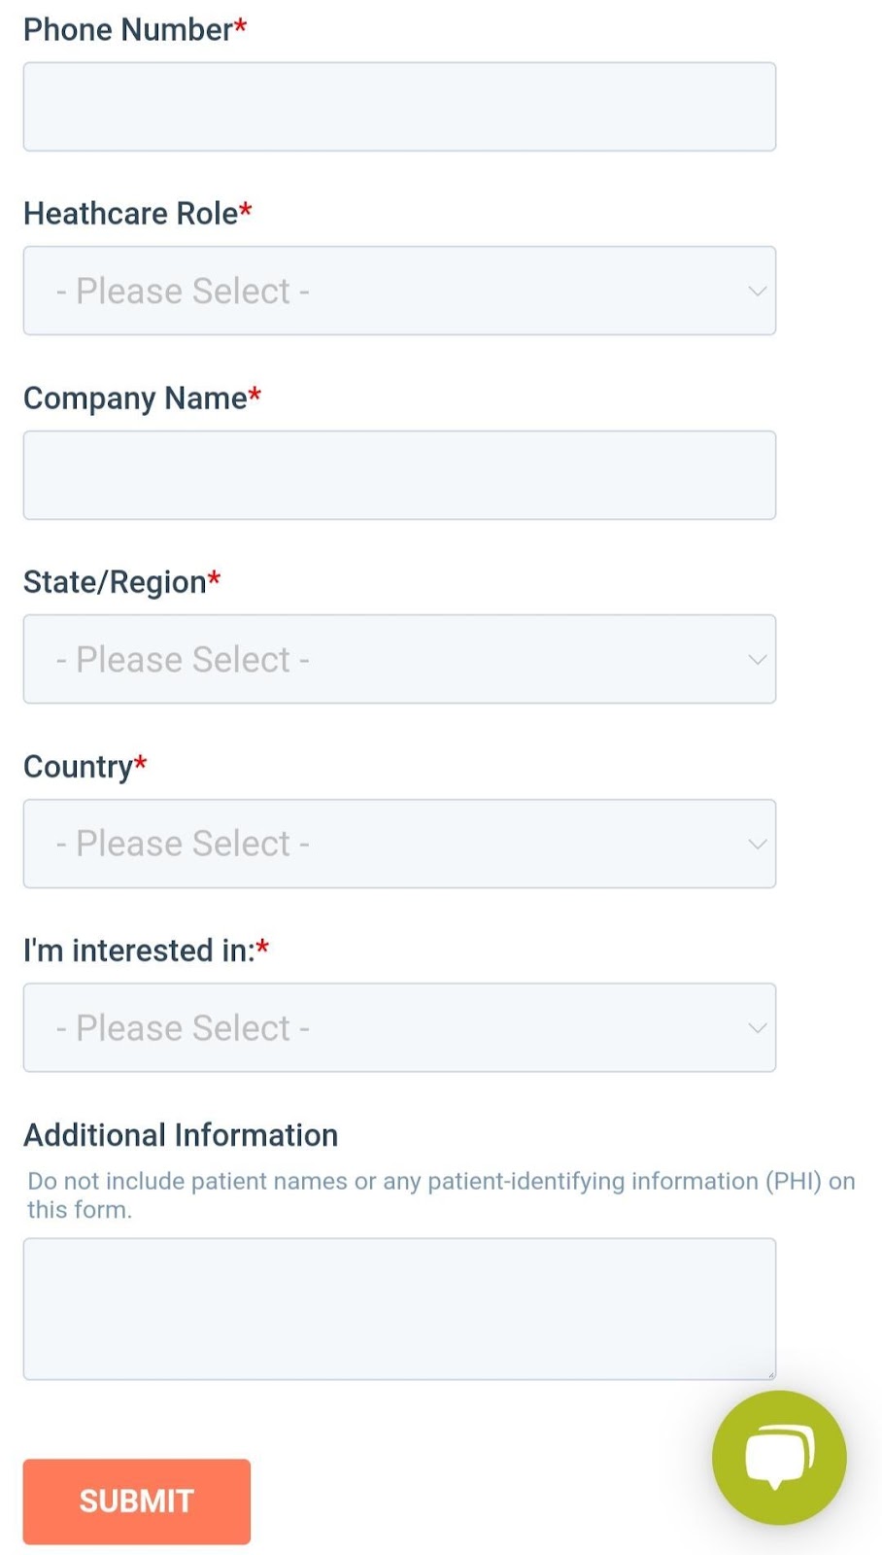Click the Heathcare Role dropdown chevron arrow
This screenshot has height=1555, width=882.
point(757,291)
